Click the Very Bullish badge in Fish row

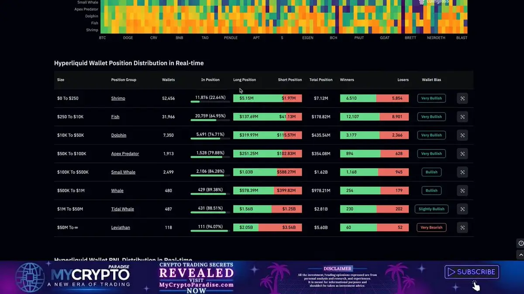[431, 117]
